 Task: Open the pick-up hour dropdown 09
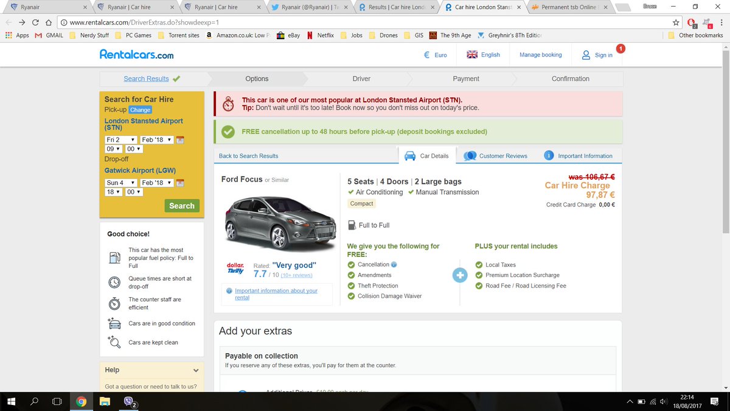(114, 149)
